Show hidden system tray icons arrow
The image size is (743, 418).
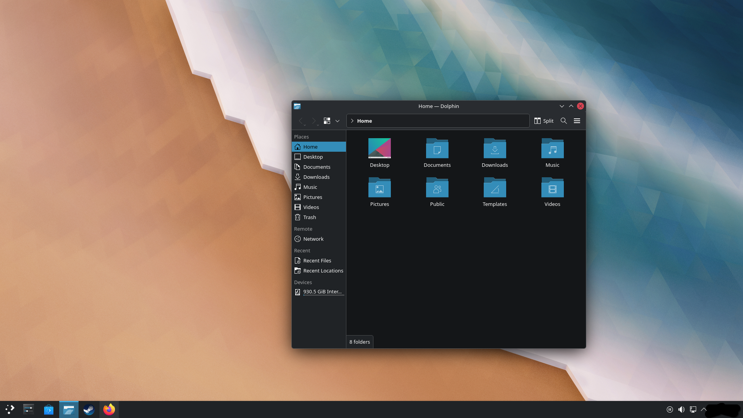point(704,409)
